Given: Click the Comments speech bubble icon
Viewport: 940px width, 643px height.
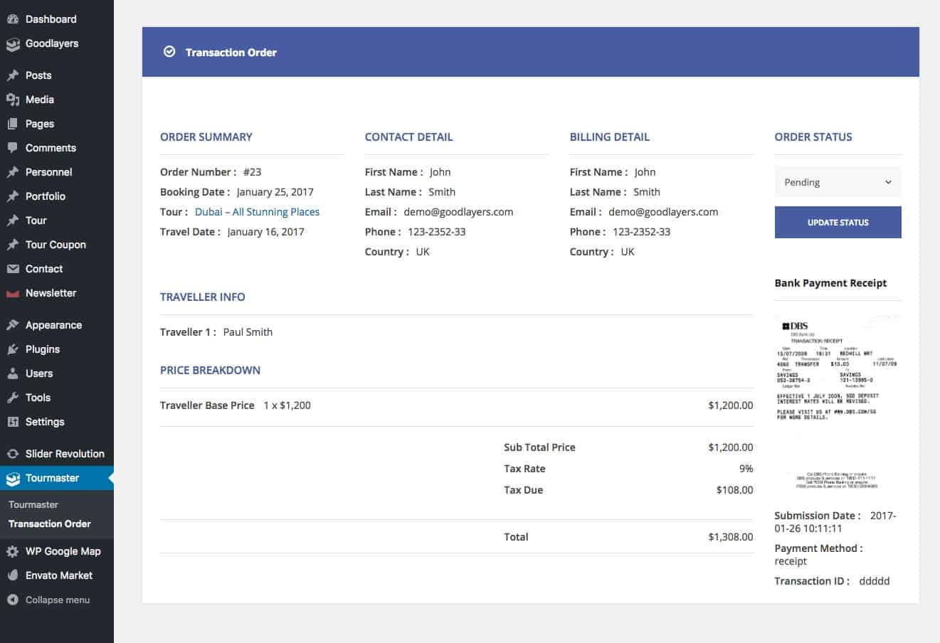Looking at the screenshot, I should [x=12, y=148].
